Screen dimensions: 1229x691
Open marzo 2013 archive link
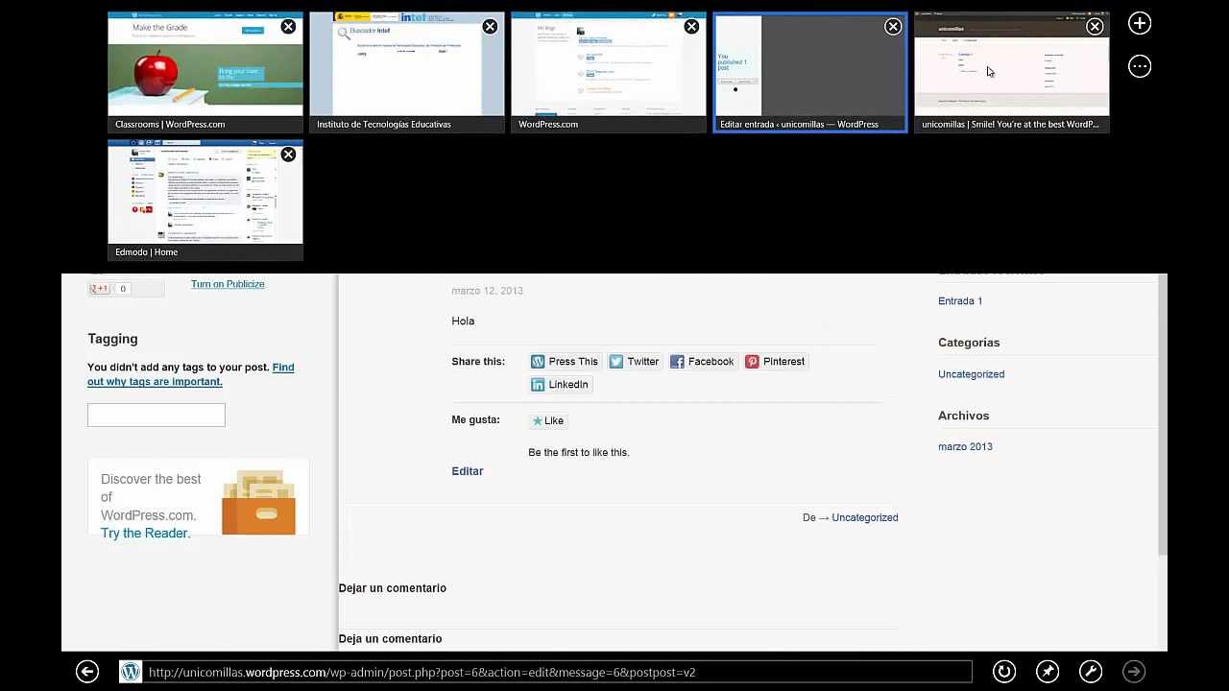tap(966, 446)
